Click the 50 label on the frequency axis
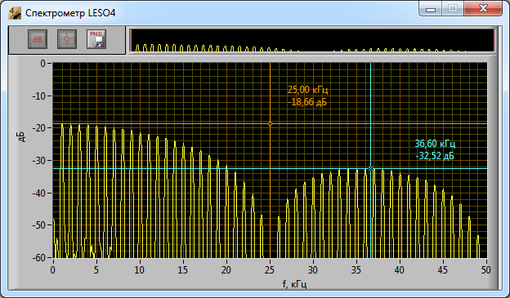Screen dimensions: 510x298 point(486,270)
